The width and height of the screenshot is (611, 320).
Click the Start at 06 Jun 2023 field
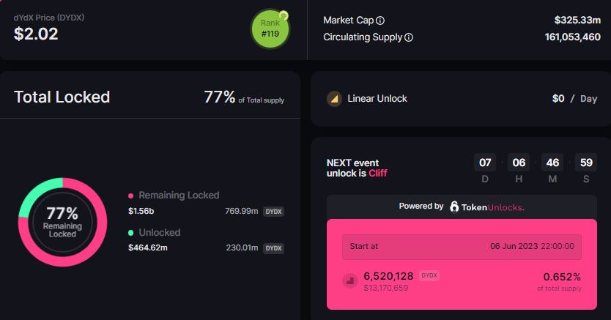[x=462, y=247]
